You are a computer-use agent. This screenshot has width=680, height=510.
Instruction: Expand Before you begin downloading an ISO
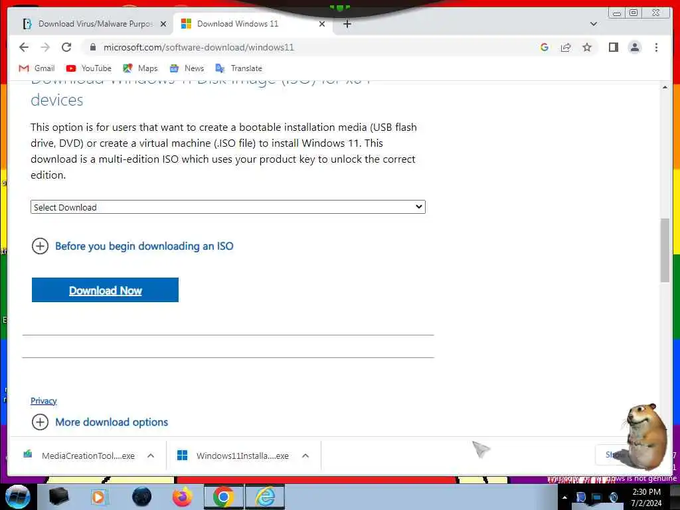tap(132, 246)
